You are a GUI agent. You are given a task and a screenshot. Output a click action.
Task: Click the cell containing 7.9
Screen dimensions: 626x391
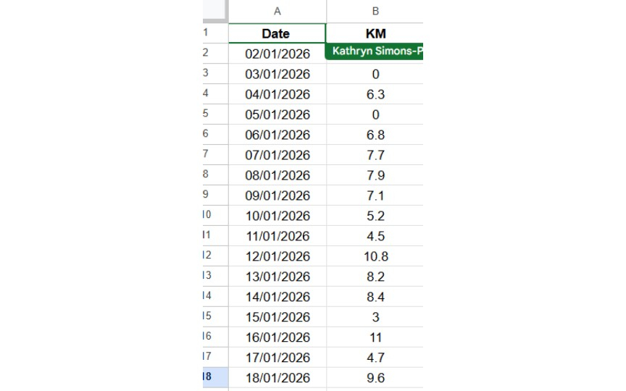point(375,175)
